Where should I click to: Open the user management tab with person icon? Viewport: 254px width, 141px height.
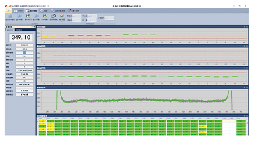pos(74,11)
